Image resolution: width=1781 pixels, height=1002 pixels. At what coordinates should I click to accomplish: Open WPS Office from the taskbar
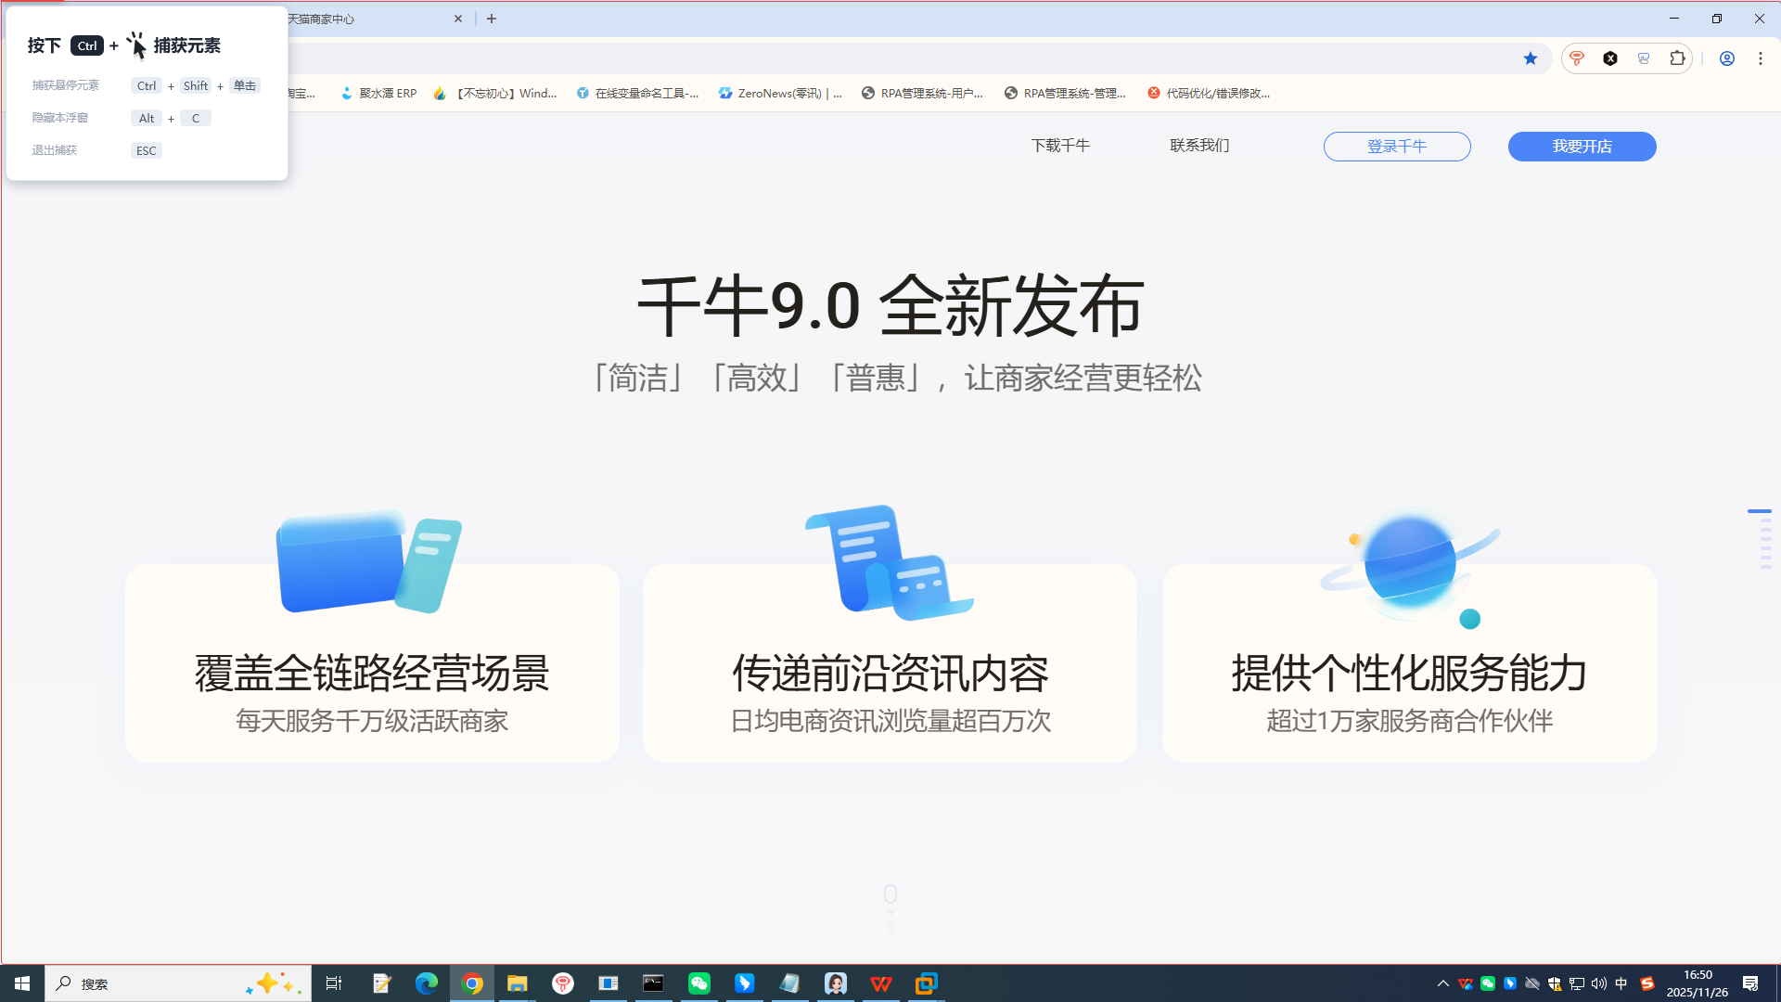[x=881, y=983]
